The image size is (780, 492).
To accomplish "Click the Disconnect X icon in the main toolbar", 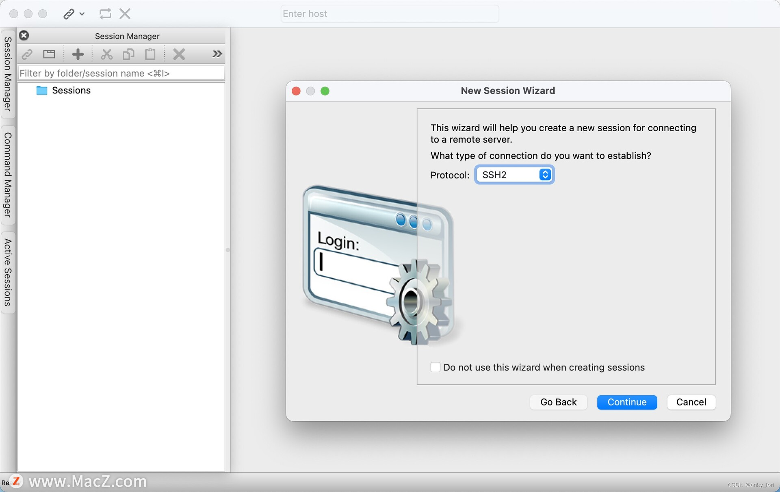I will [125, 13].
